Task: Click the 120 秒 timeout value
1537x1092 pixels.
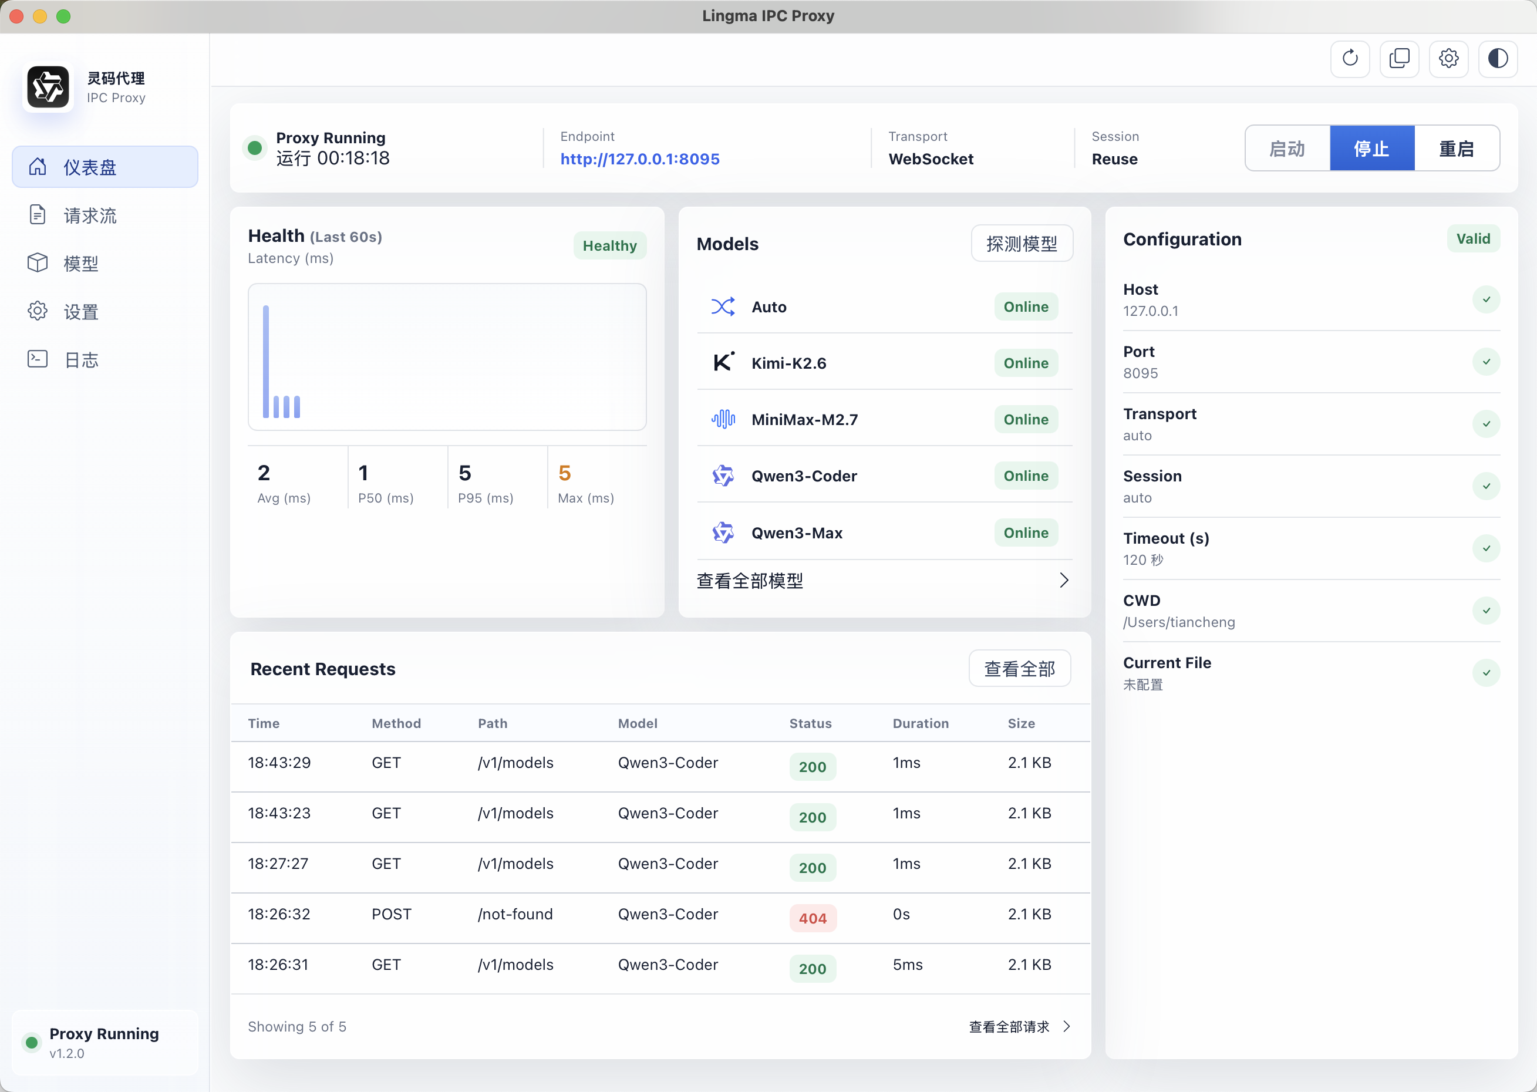Action: 1143,560
